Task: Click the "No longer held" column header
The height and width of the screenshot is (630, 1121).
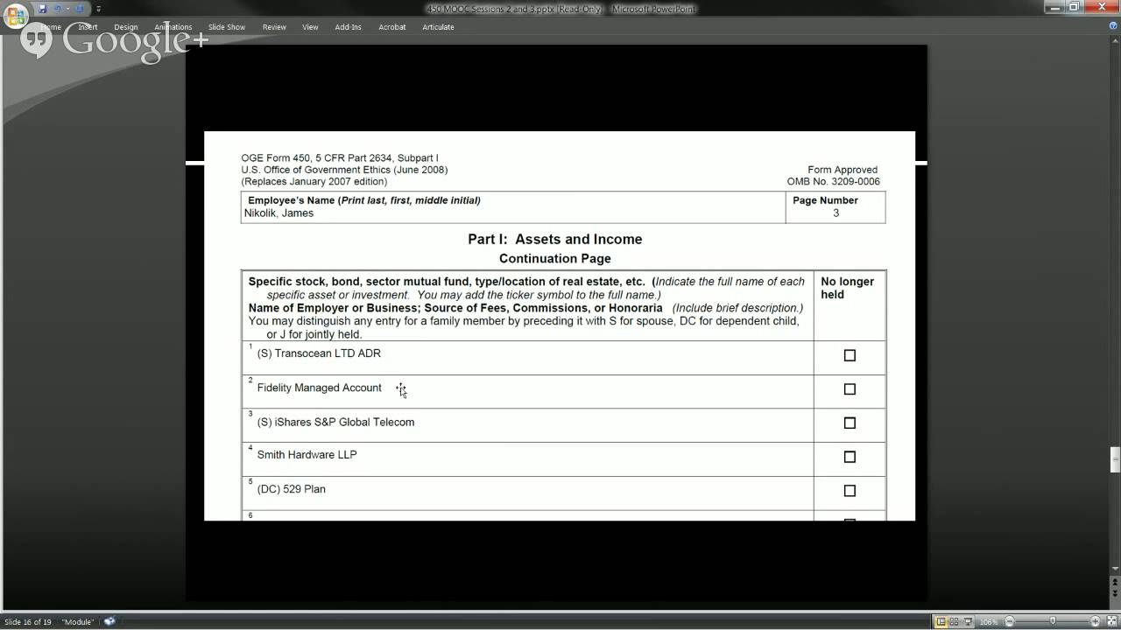Action: click(x=847, y=288)
